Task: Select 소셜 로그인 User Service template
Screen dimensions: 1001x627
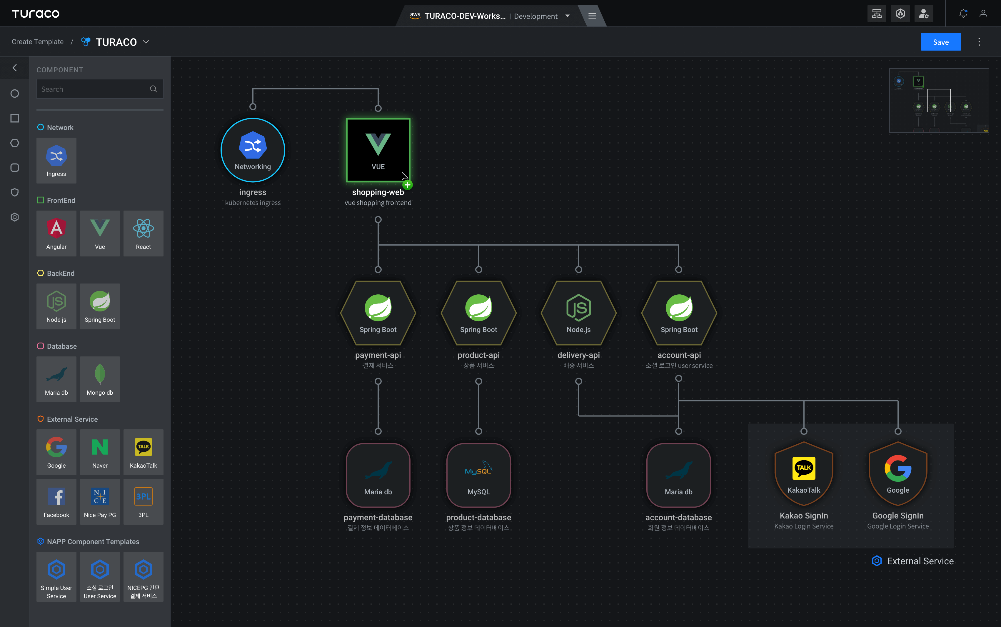Action: tap(100, 576)
